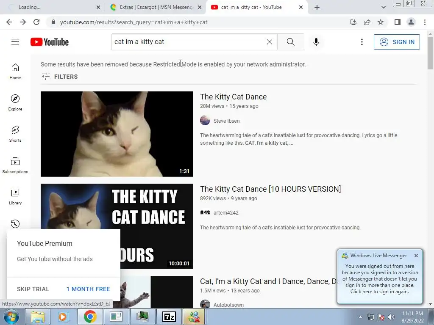This screenshot has height=325, width=434.
Task: Open the YouTube hamburger guide menu
Action: [x=15, y=42]
